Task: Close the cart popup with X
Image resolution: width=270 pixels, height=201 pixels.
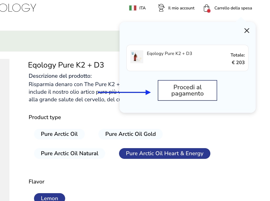Action: (x=246, y=31)
